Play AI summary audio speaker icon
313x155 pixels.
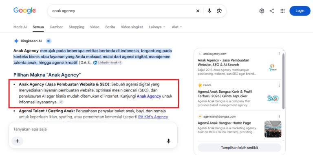pos(49,41)
